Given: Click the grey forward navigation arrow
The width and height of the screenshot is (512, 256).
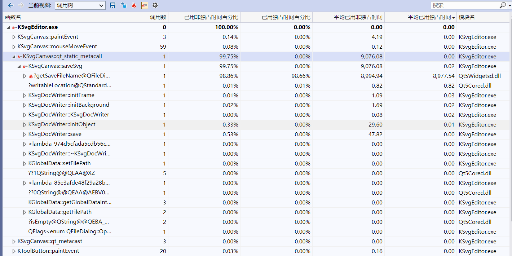Looking at the screenshot, I should tap(21, 5).
